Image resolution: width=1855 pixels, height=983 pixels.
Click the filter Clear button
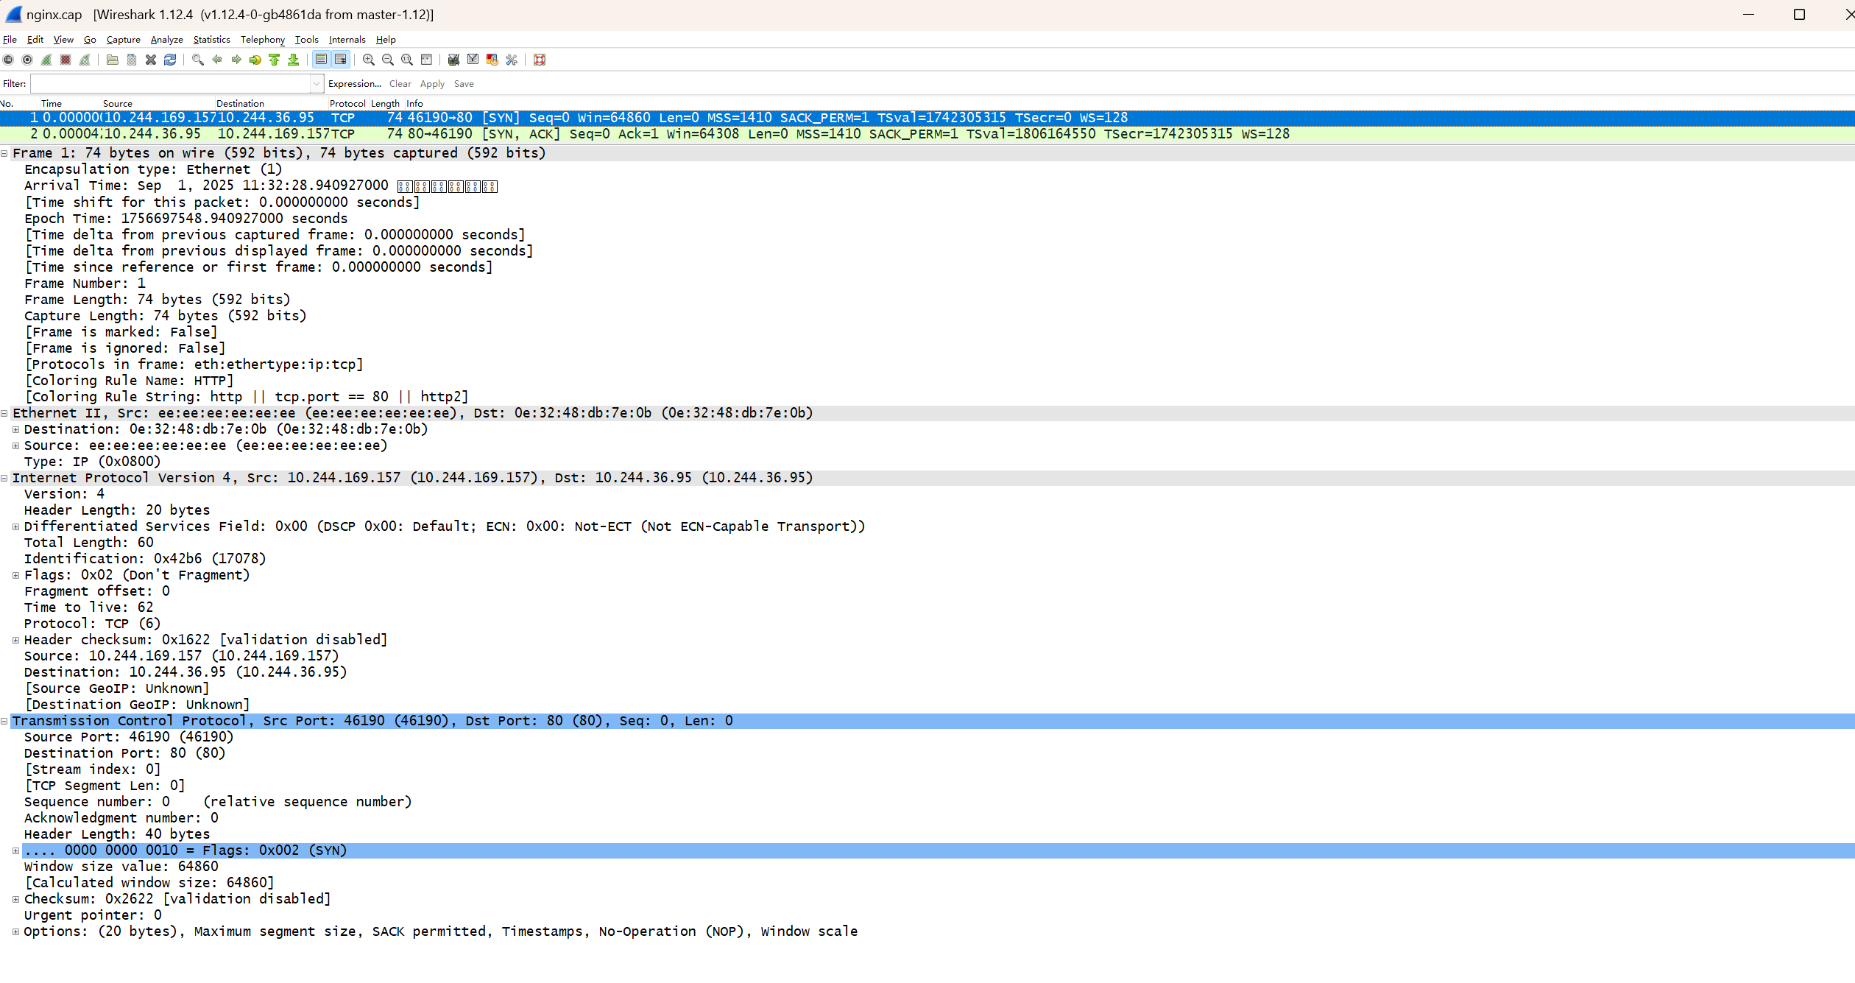pyautogui.click(x=400, y=84)
